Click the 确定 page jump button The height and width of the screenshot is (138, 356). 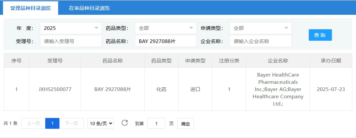(x=185, y=124)
